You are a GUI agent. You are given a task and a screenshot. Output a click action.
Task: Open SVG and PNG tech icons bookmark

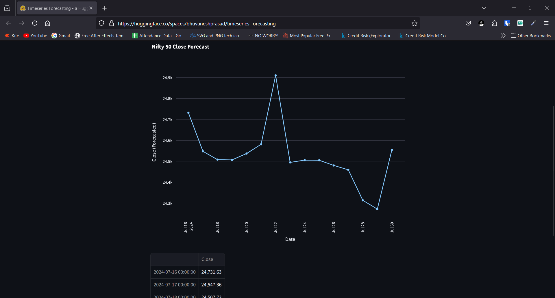point(216,36)
